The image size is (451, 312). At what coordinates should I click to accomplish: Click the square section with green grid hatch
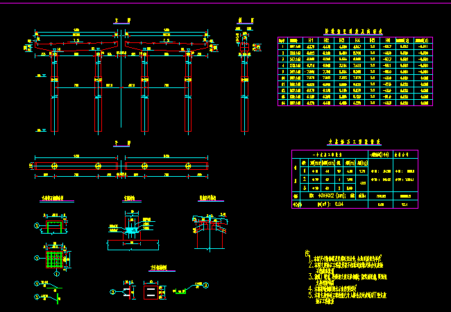click(x=56, y=260)
